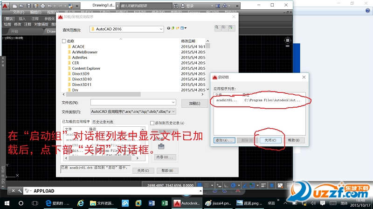Viewport: 373px width, 209px height.
Task: Toggle the snap mode dotted grid icon
Action: coord(207,185)
